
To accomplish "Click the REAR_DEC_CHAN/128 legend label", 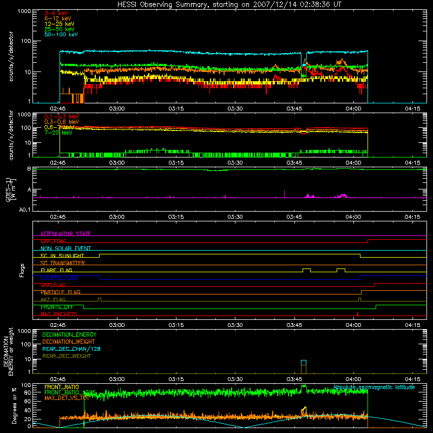I will (71, 349).
